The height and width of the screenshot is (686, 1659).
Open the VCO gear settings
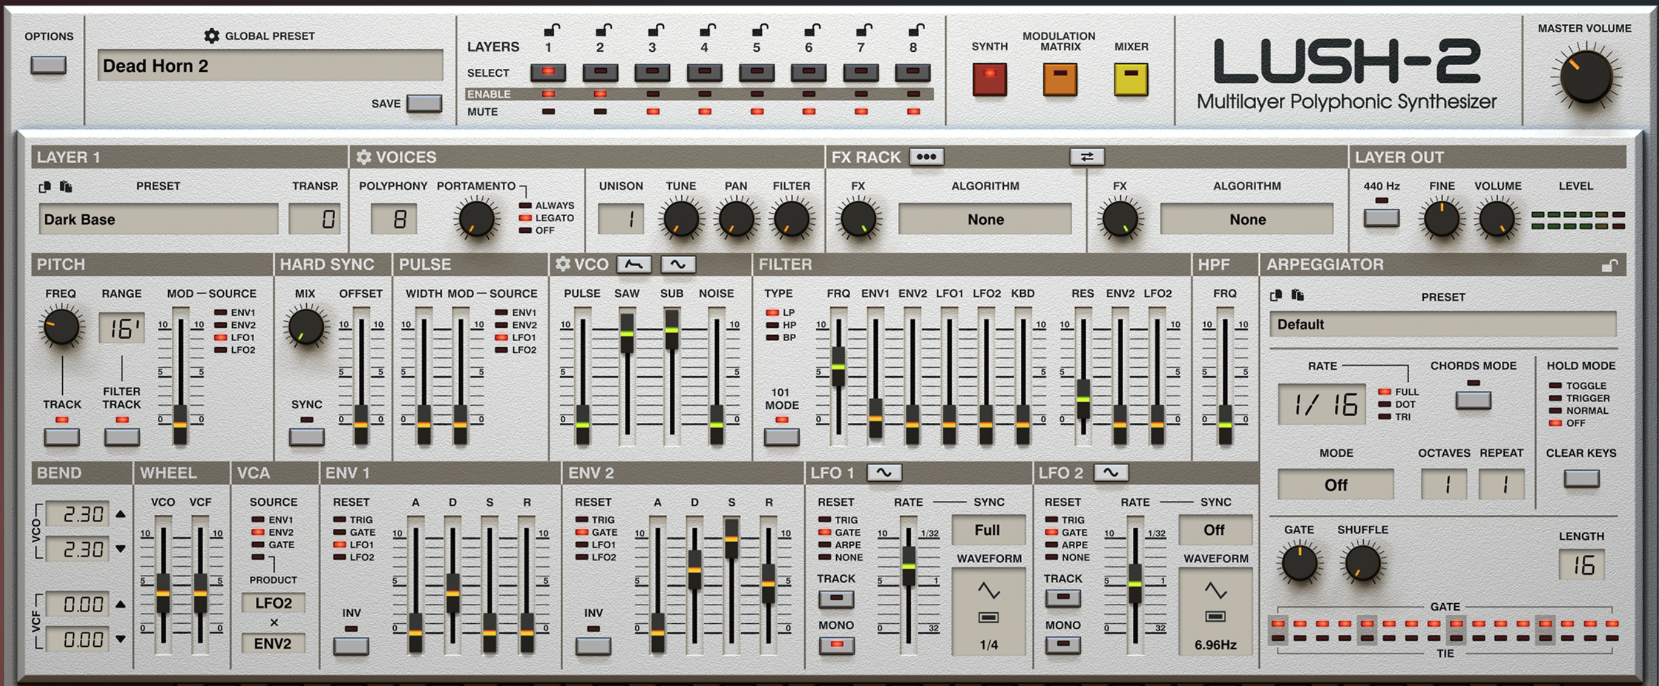[562, 264]
